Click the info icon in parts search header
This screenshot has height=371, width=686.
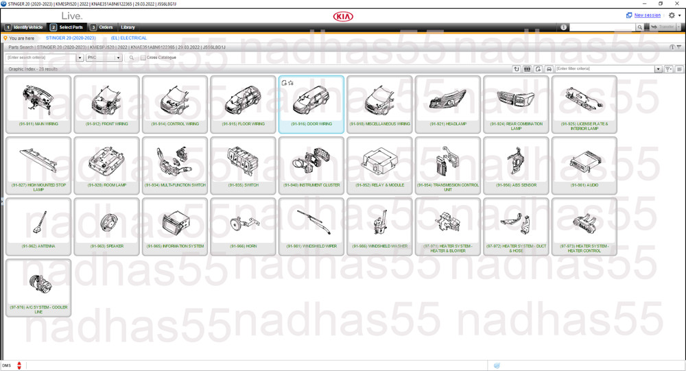click(x=672, y=47)
